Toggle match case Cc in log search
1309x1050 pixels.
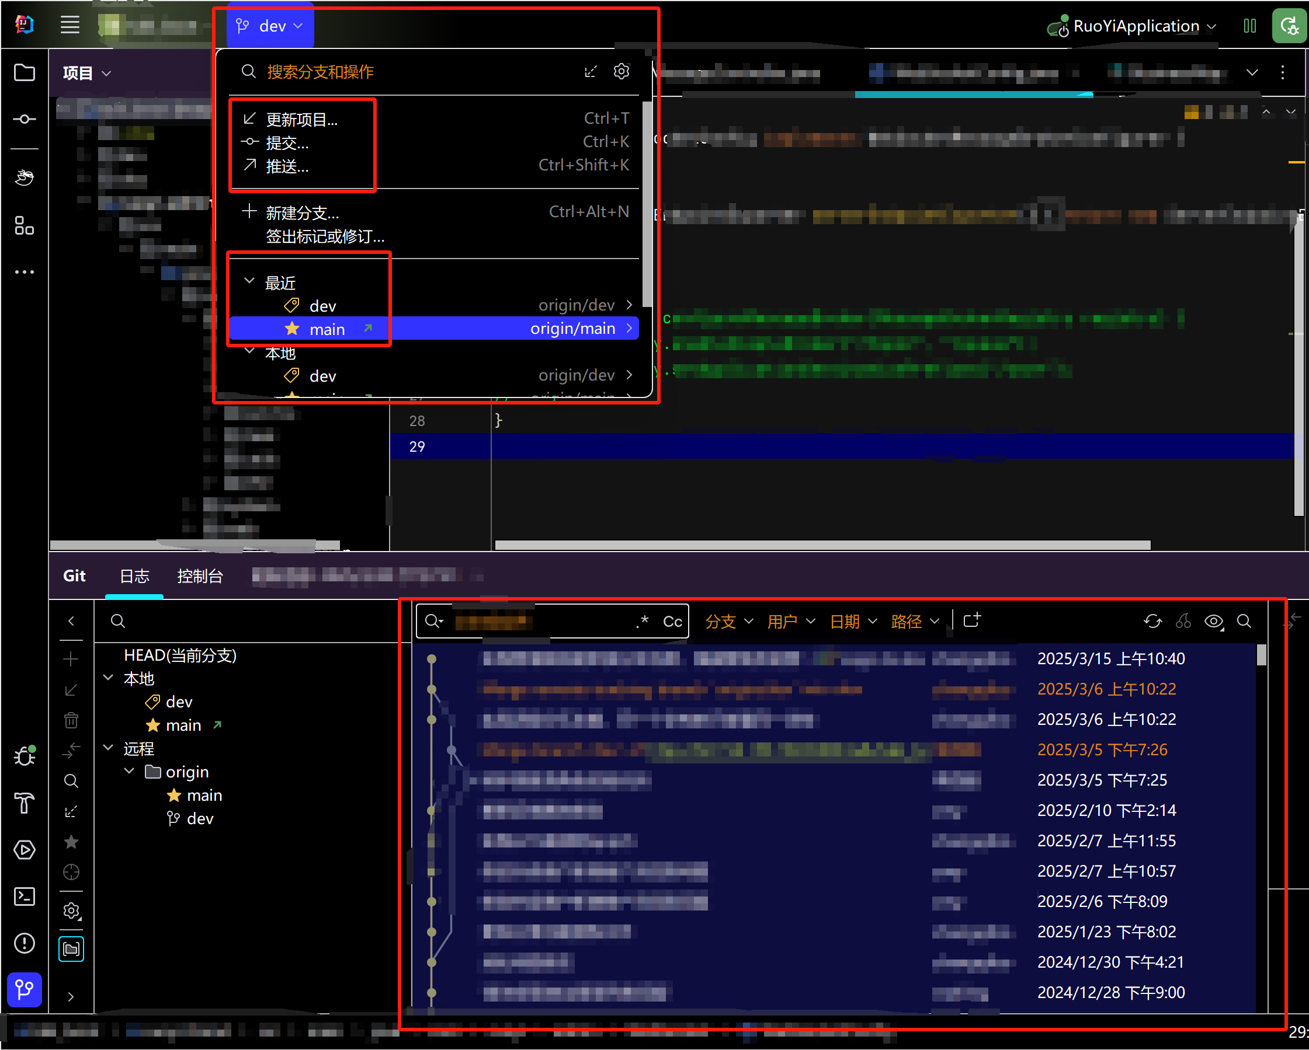pos(672,621)
